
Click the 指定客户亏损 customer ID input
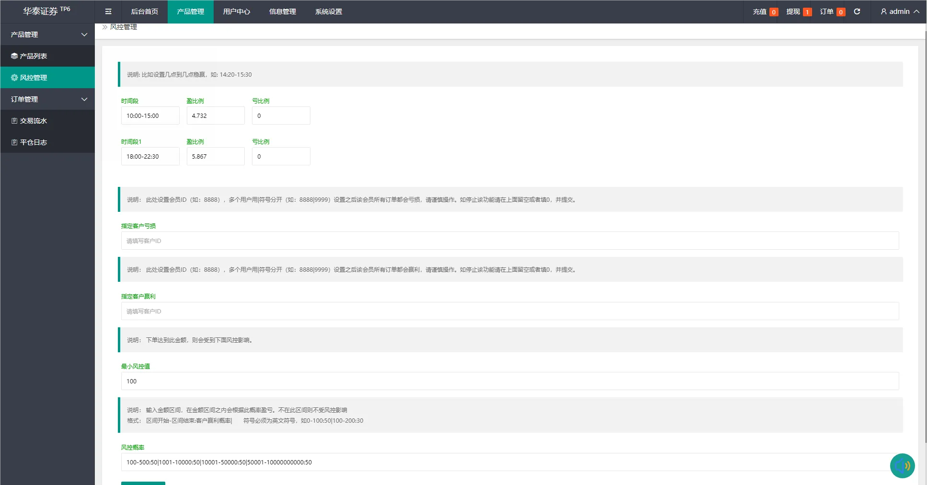[x=510, y=241]
